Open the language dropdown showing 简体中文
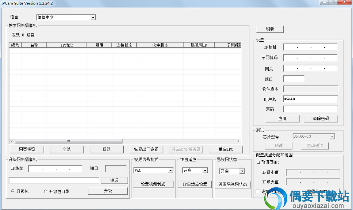This screenshot has height=210, width=353. (66, 18)
